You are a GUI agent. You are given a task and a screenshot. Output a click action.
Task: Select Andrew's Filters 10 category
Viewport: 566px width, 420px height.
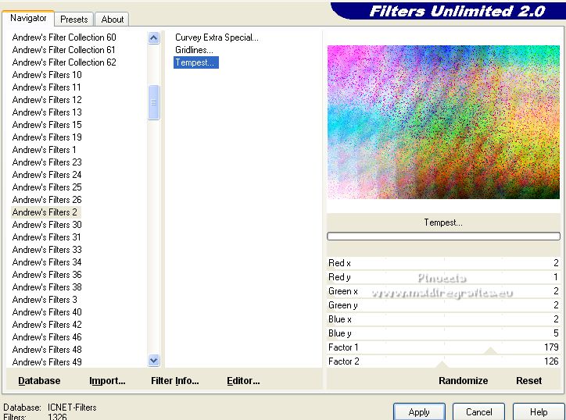tap(47, 75)
